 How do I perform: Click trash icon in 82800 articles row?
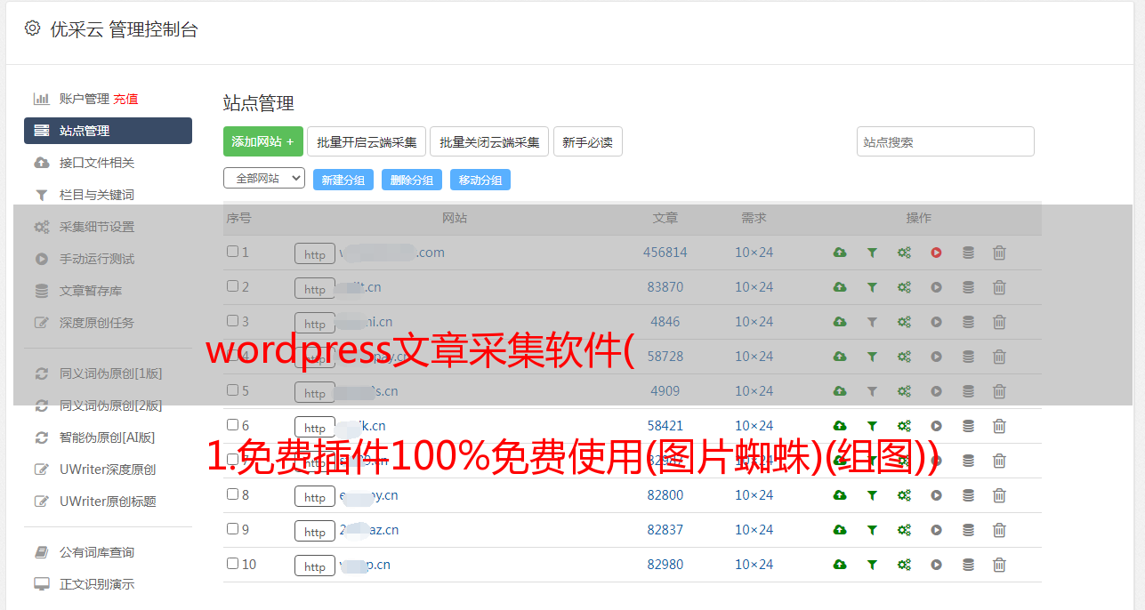point(999,495)
